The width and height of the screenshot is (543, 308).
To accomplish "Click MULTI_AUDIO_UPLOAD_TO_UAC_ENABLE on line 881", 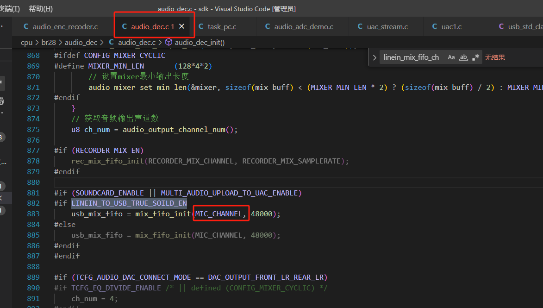I will pyautogui.click(x=229, y=193).
